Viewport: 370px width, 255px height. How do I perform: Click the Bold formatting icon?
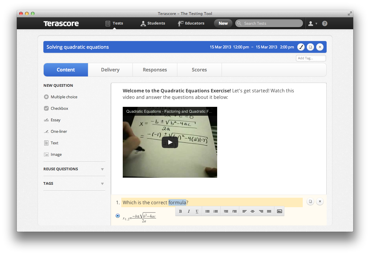pyautogui.click(x=180, y=211)
